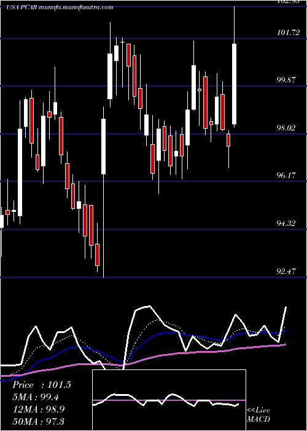The height and width of the screenshot is (431, 307).
Task: Click the '12MA : 98.9' value
Action: (39, 409)
